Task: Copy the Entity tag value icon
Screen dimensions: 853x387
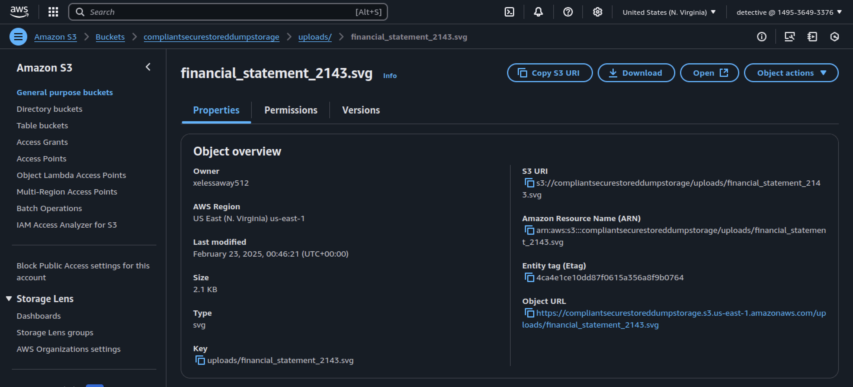Action: 529,277
